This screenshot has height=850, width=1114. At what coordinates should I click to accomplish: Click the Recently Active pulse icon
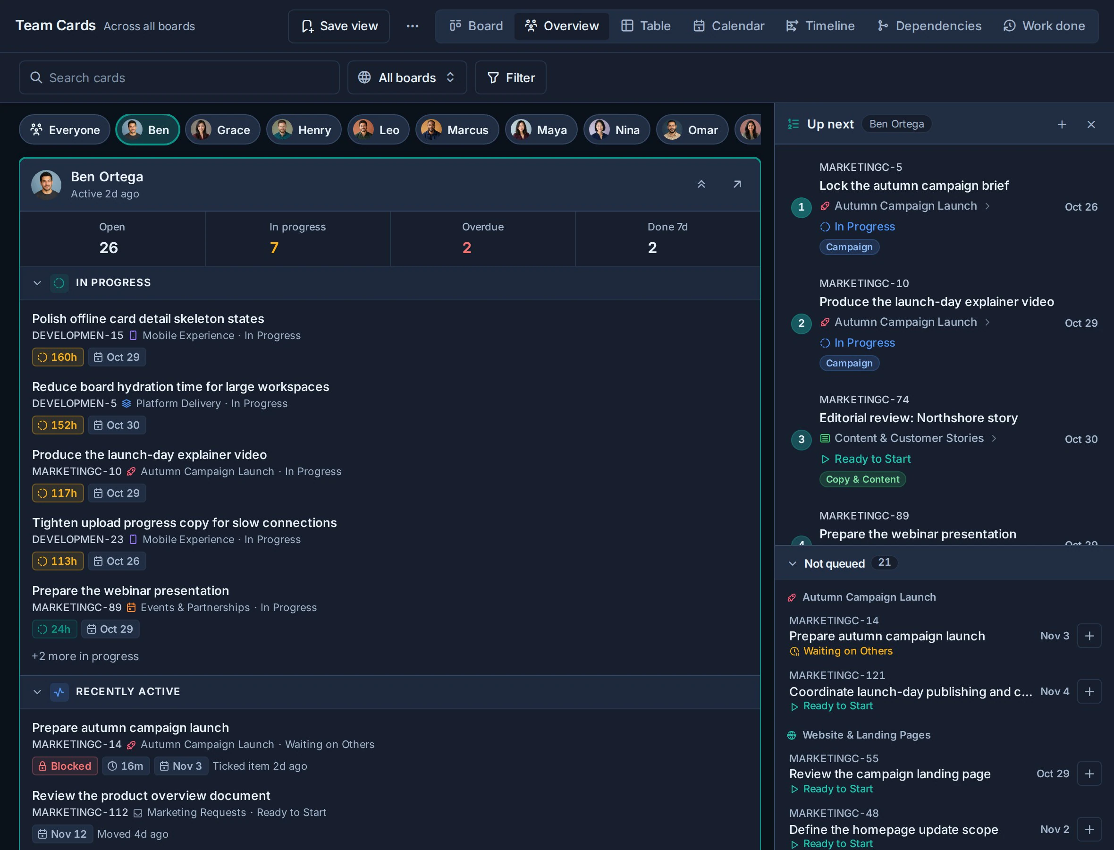tap(59, 692)
